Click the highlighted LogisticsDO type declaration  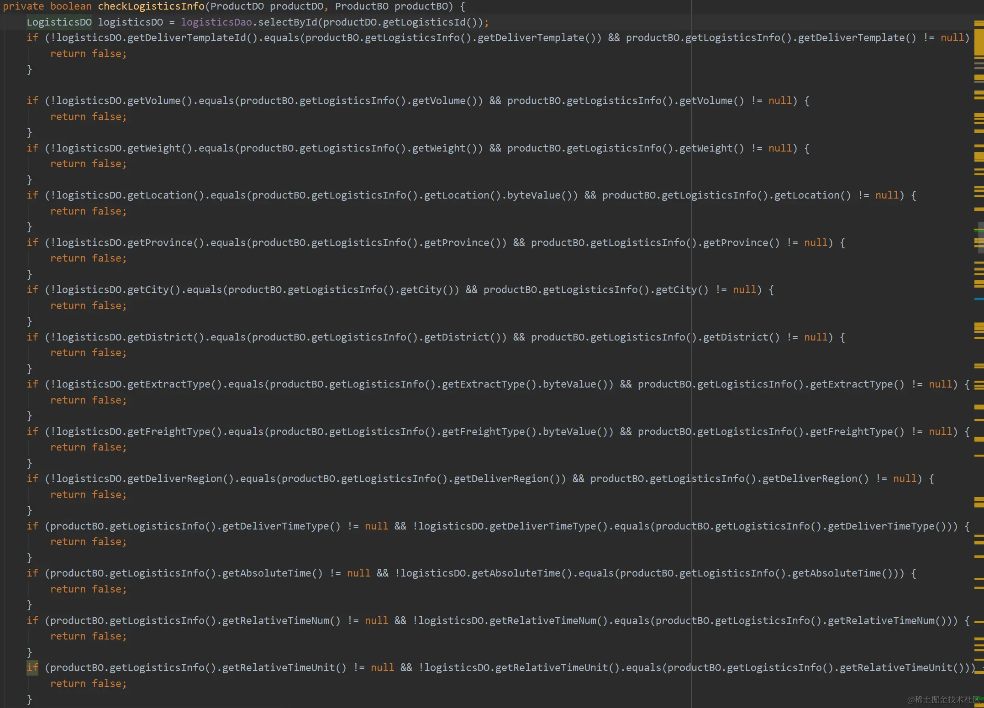[59, 21]
